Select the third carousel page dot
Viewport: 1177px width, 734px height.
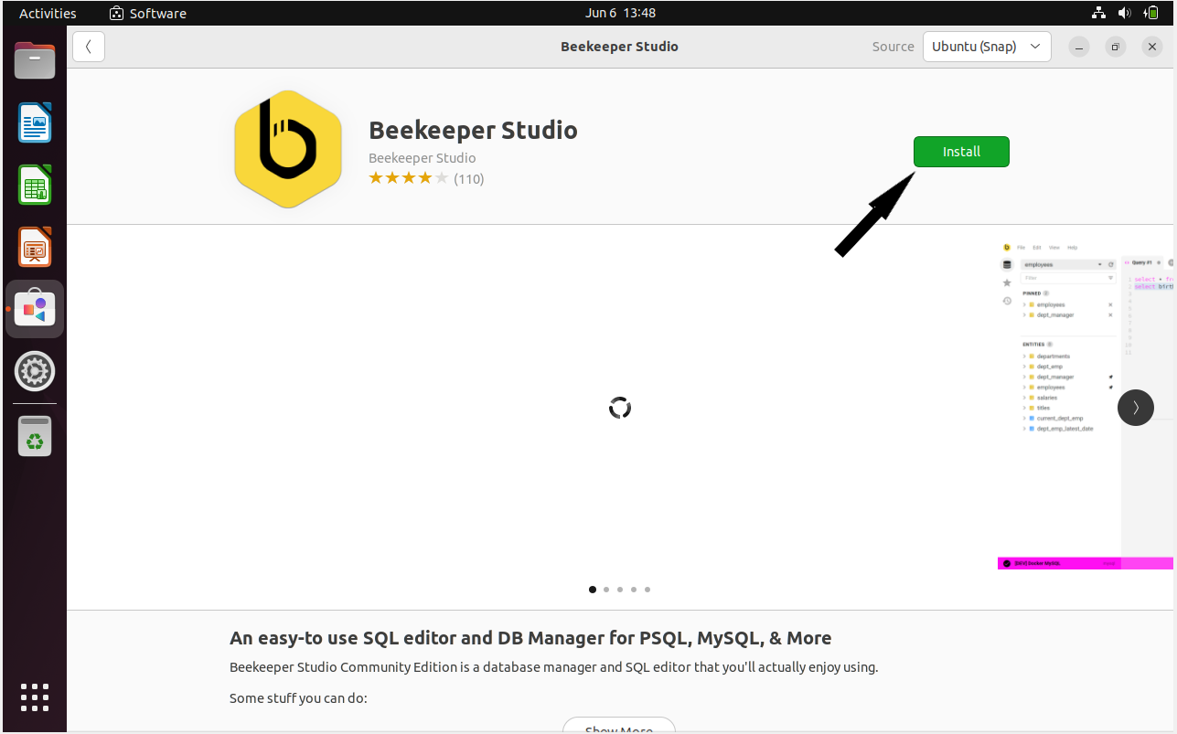620,590
